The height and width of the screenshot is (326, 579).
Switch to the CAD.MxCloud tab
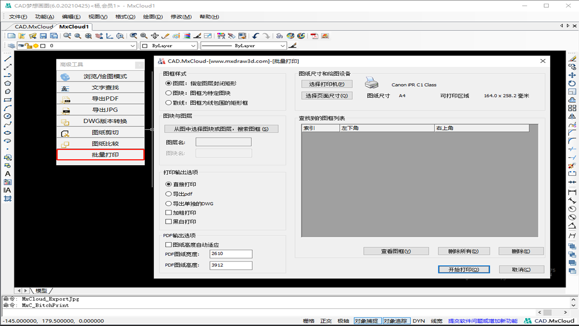pyautogui.click(x=33, y=27)
